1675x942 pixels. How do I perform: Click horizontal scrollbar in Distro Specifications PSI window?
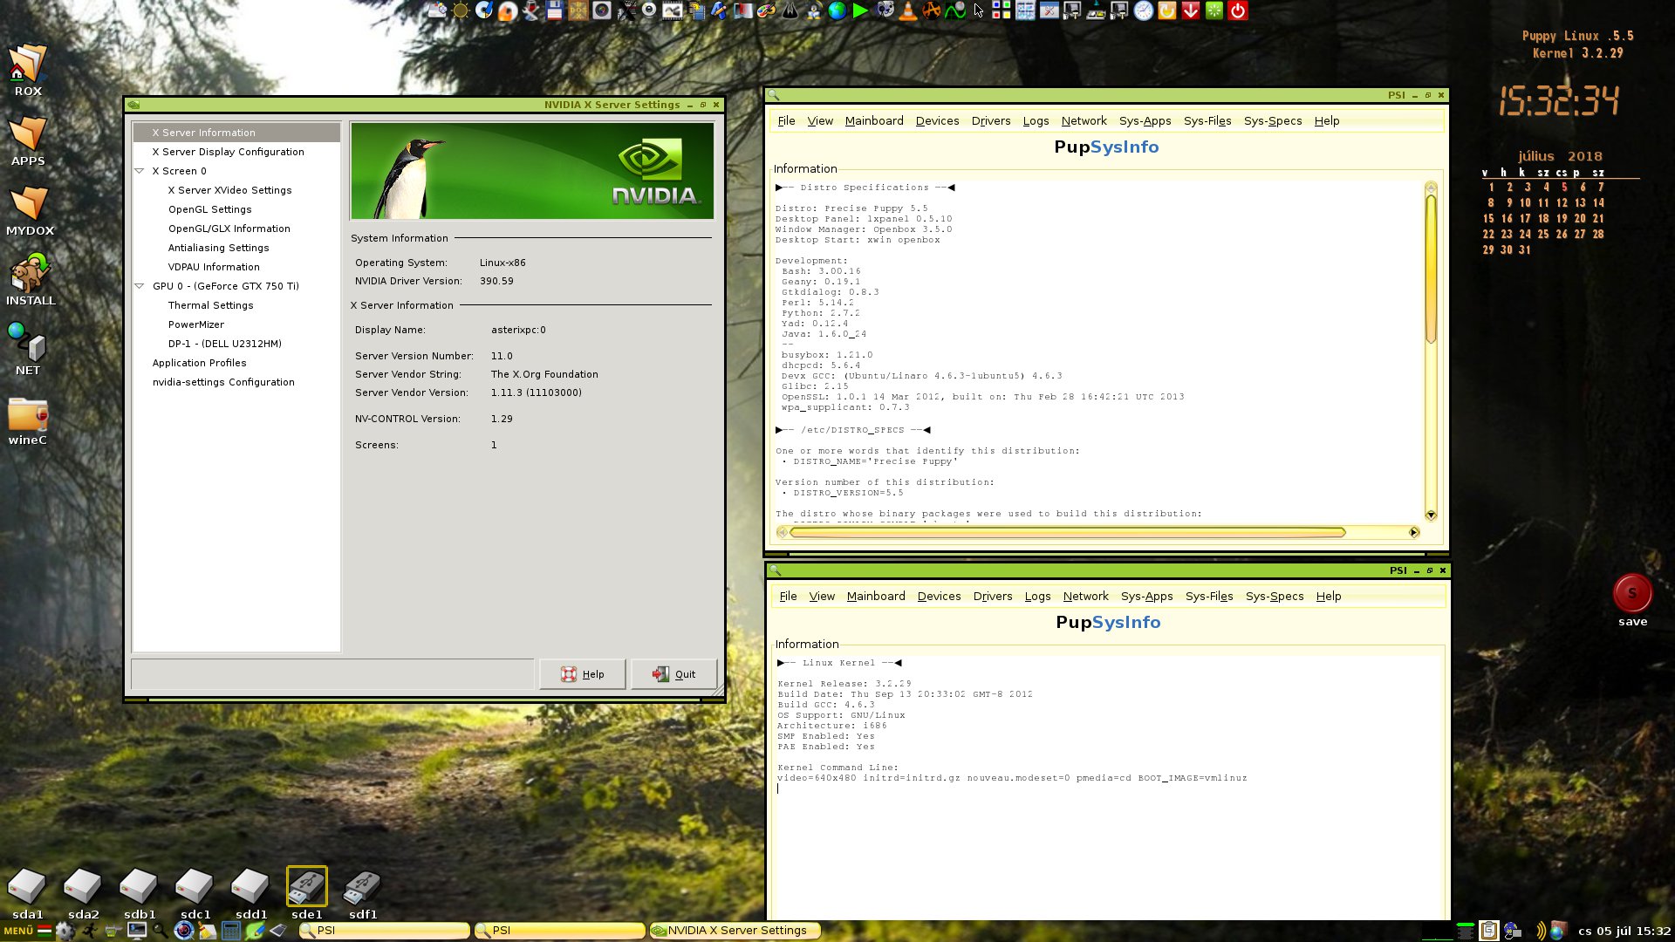(x=1068, y=532)
